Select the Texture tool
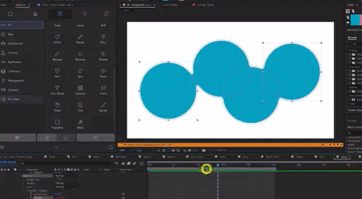The width and height of the screenshot is (362, 199). tap(80, 90)
